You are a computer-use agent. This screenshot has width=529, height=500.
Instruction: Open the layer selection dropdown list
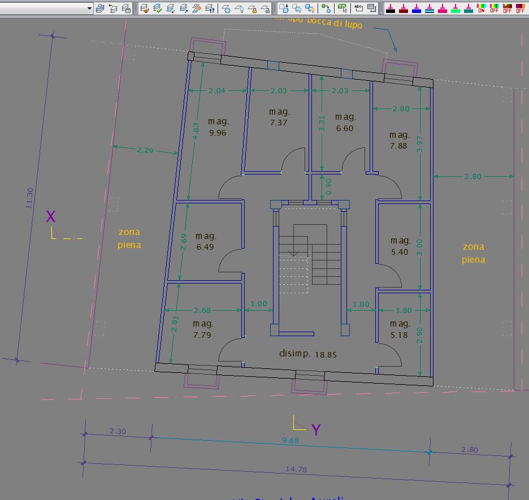pyautogui.click(x=89, y=8)
